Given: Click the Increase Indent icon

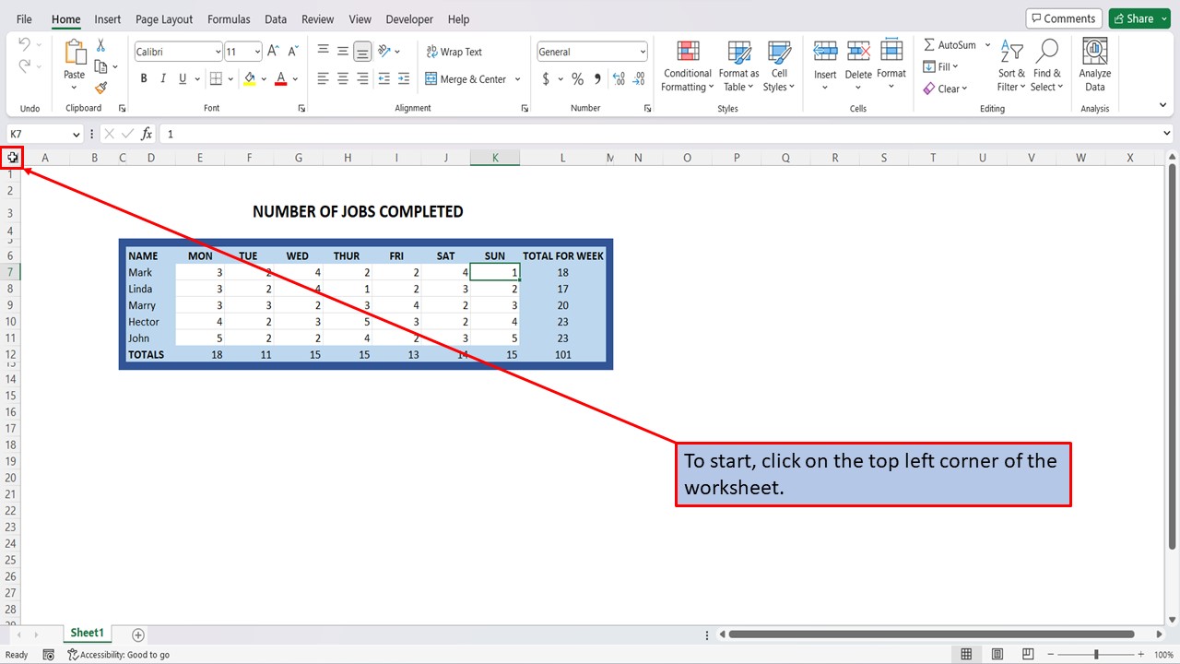Looking at the screenshot, I should pyautogui.click(x=404, y=79).
